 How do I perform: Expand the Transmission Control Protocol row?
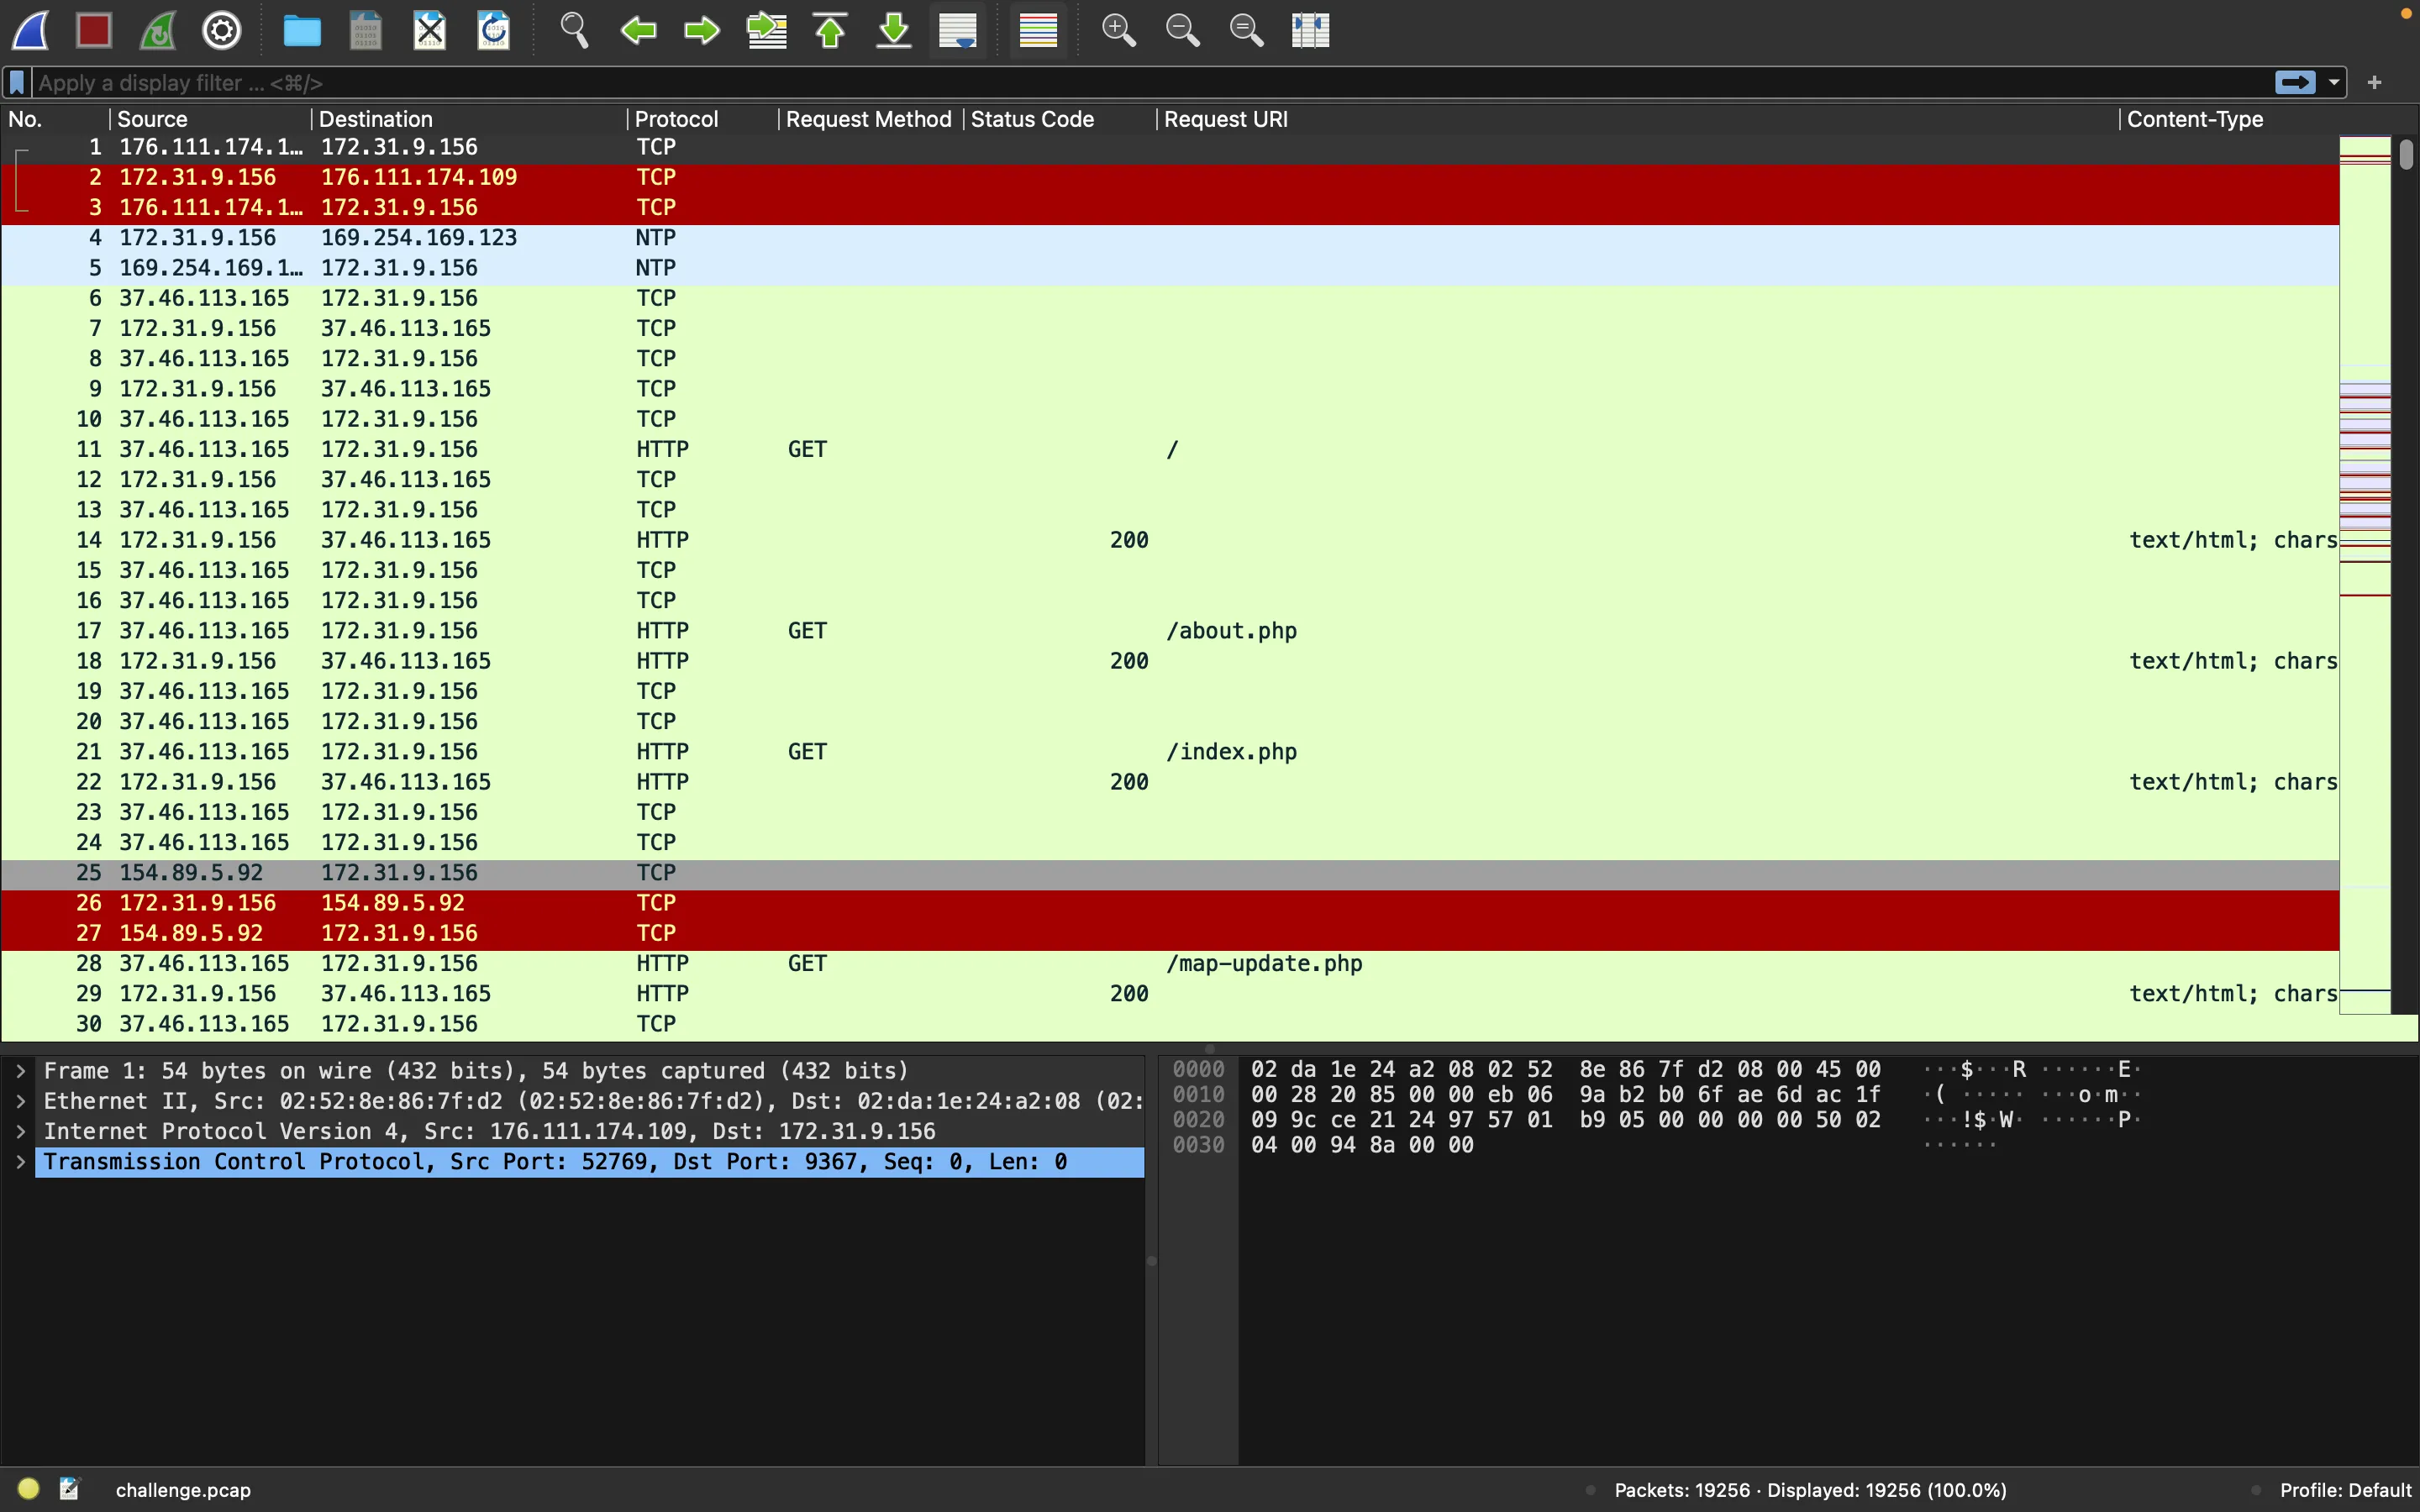point(20,1162)
